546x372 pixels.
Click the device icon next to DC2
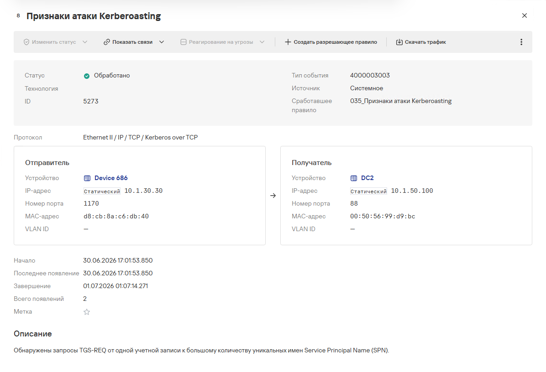pos(354,178)
